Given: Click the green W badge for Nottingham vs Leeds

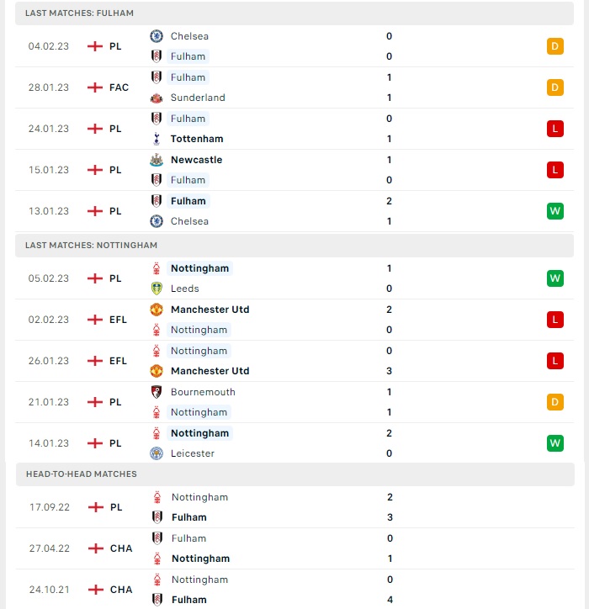Looking at the screenshot, I should click(555, 278).
